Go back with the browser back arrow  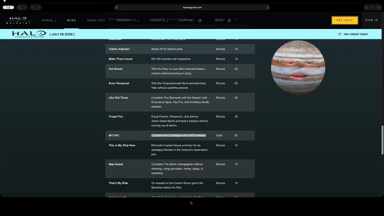click(x=32, y=7)
